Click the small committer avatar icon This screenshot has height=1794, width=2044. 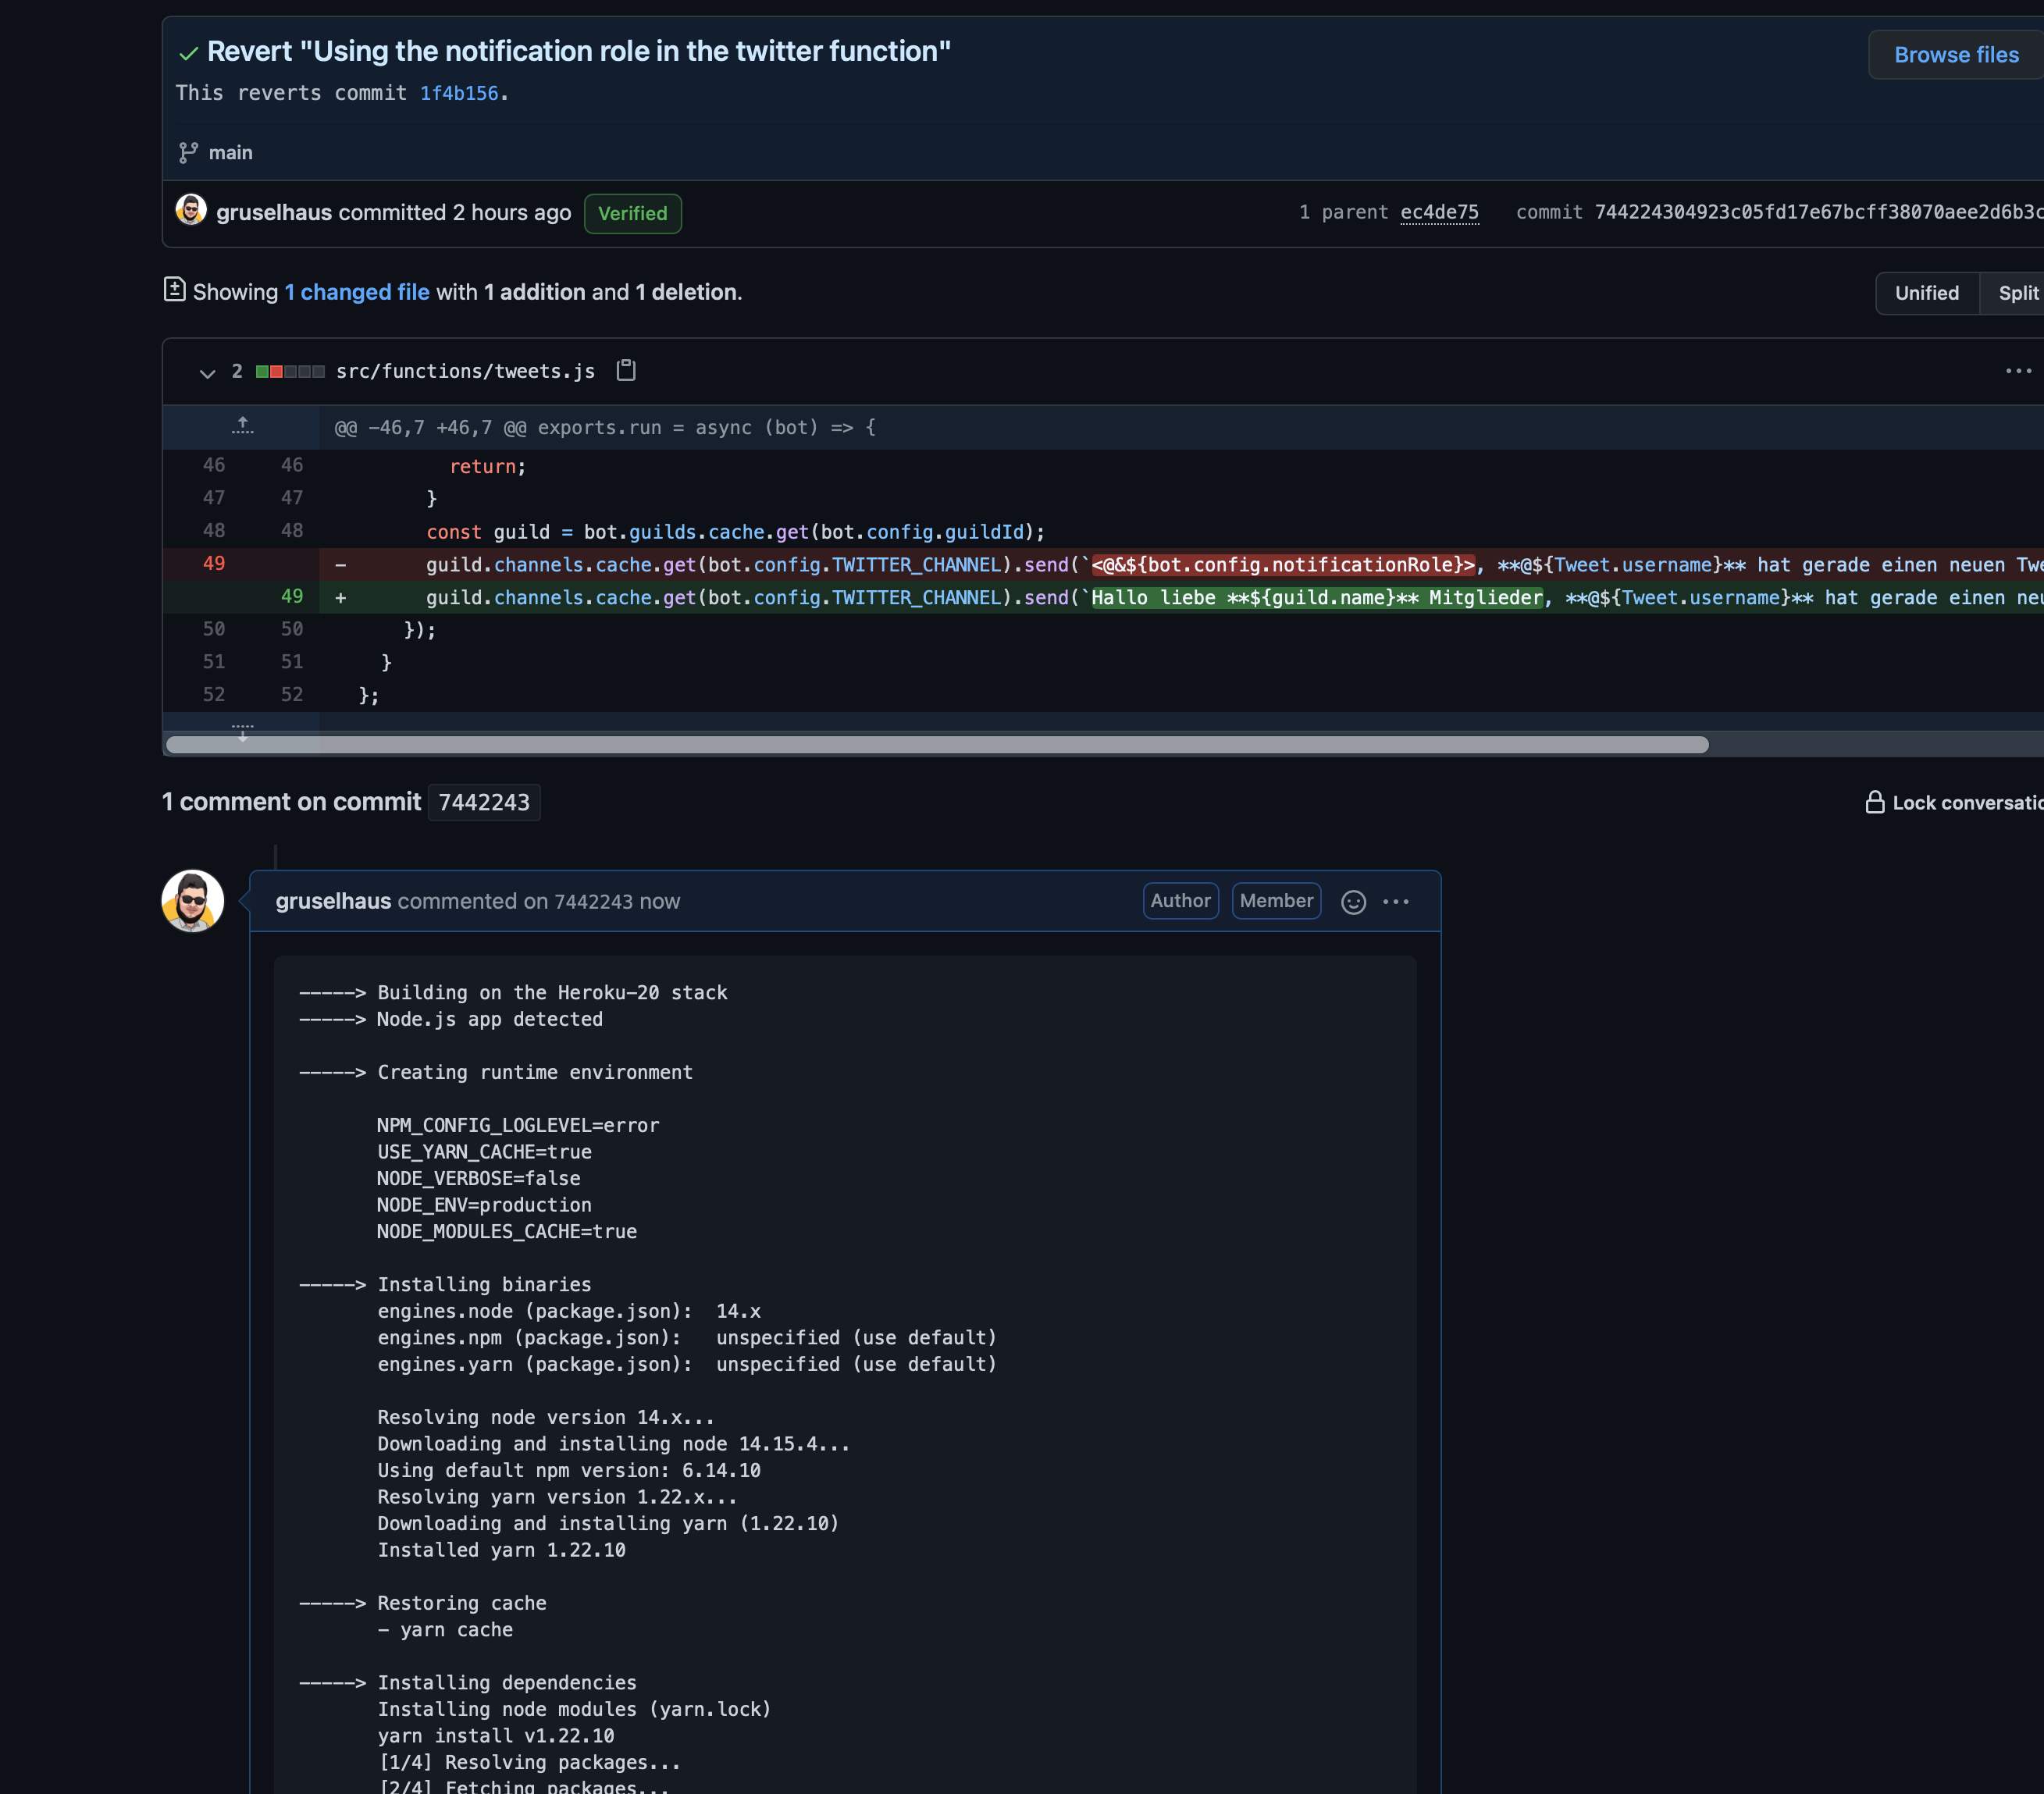point(191,211)
